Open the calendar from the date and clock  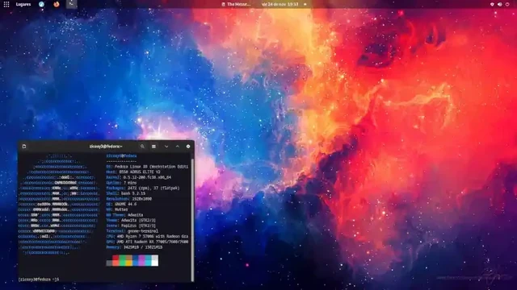280,4
